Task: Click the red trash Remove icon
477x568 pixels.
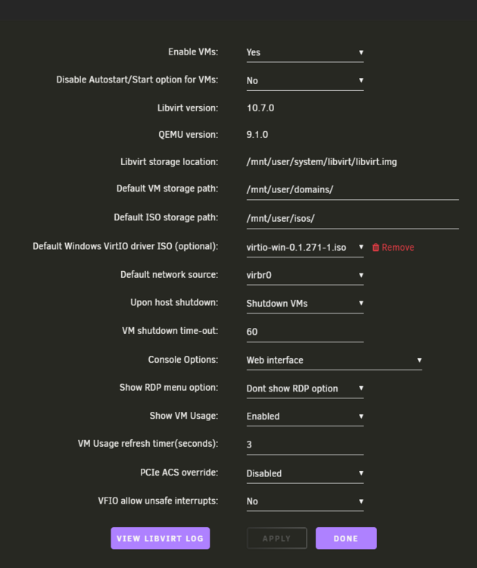Action: pos(376,248)
